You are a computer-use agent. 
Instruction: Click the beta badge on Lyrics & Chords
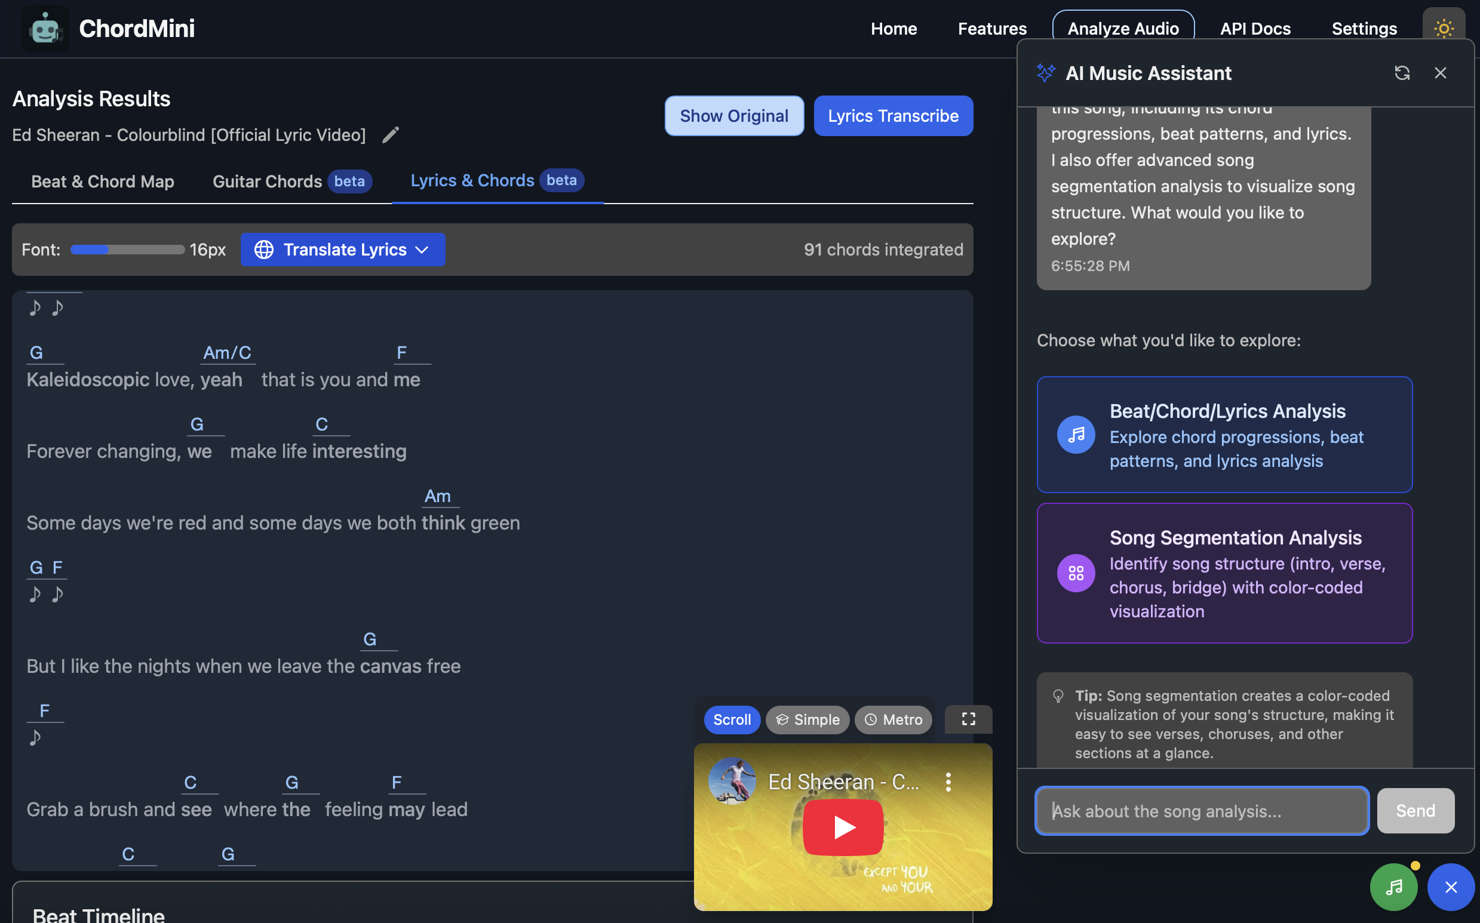561,180
